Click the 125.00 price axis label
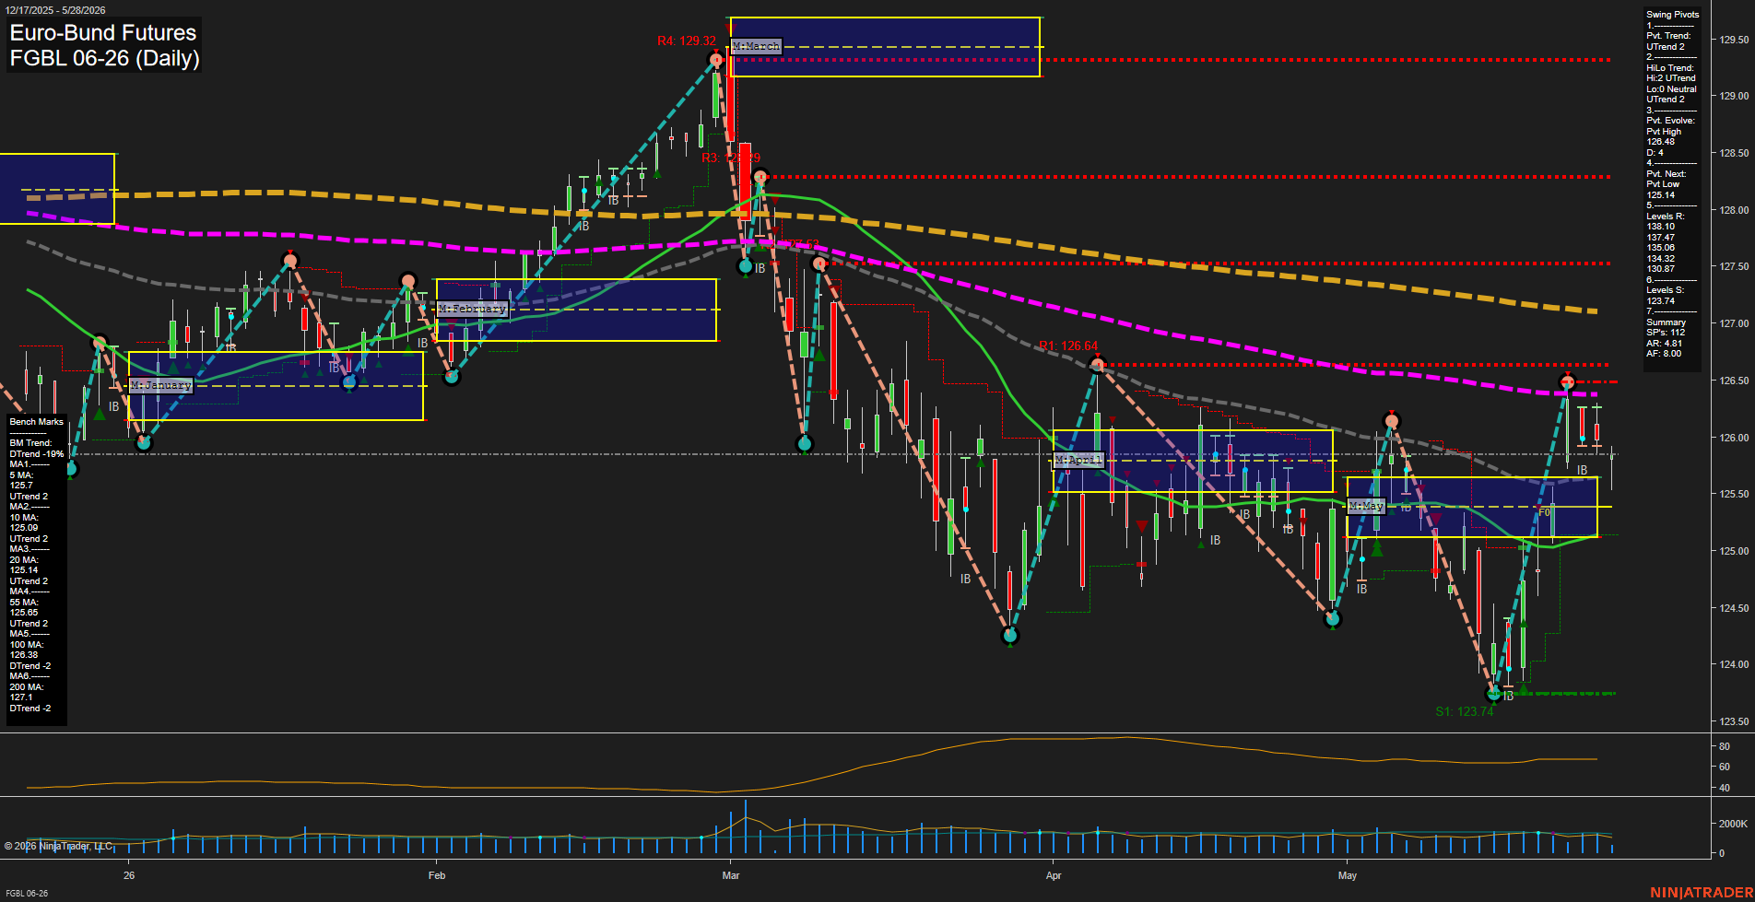 pos(1734,551)
